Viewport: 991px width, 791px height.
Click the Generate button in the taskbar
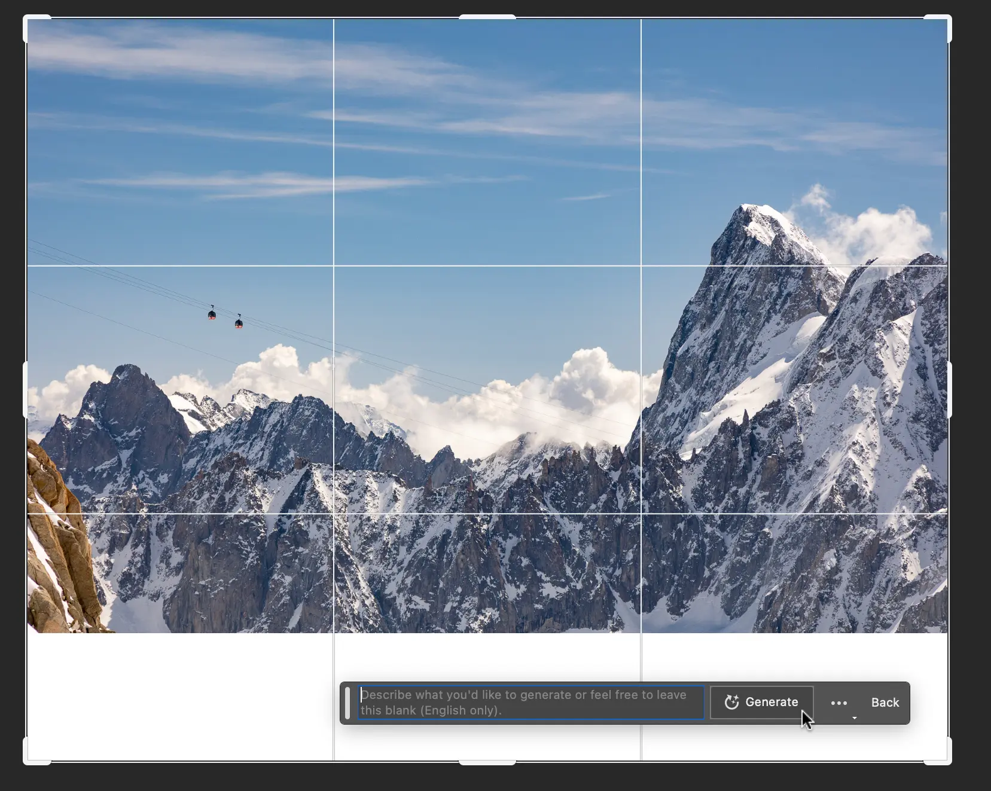(x=761, y=703)
